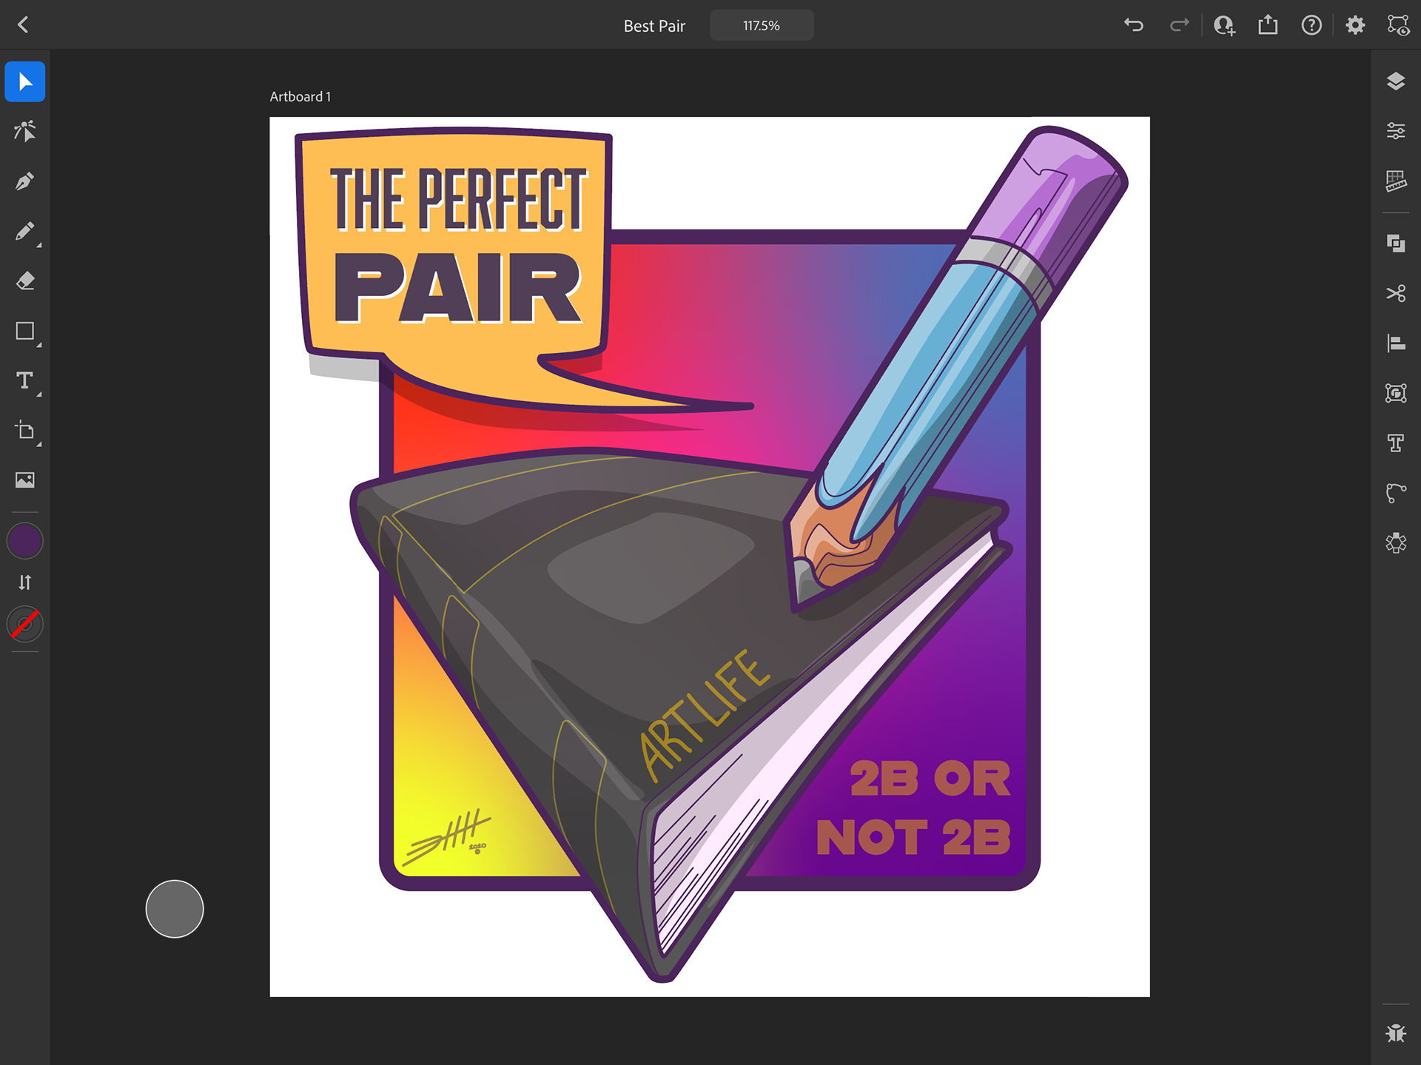The image size is (1421, 1065).
Task: Open the zoom percentage 117.5% field
Action: pyautogui.click(x=762, y=25)
